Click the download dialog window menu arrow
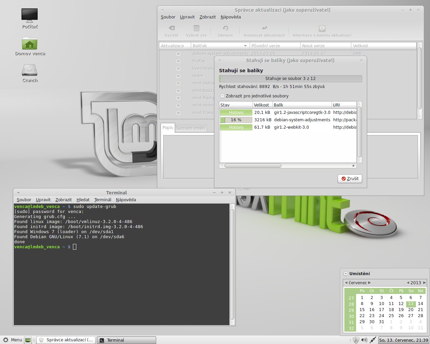The width and height of the screenshot is (430, 344). point(220,60)
